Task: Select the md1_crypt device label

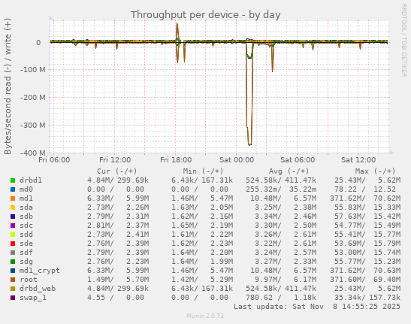Action: click(x=40, y=271)
